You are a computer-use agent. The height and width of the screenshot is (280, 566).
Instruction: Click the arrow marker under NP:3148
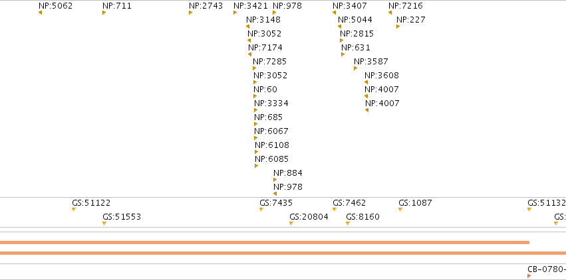247,27
